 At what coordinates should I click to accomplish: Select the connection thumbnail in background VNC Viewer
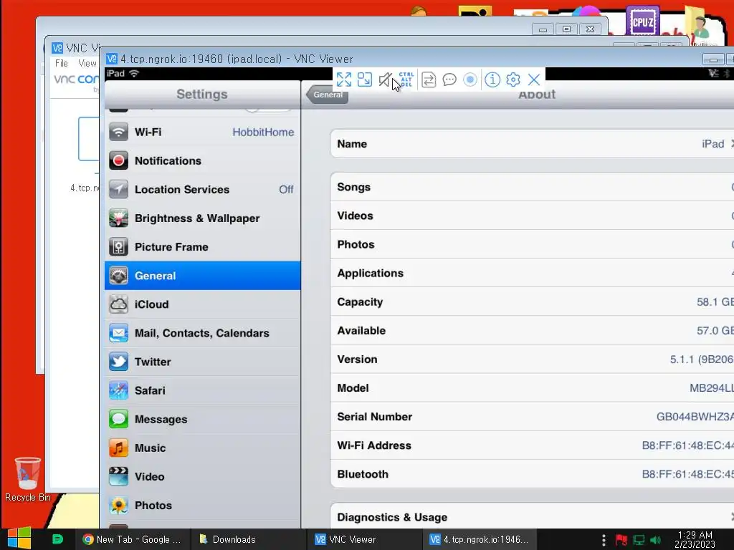pyautogui.click(x=88, y=139)
